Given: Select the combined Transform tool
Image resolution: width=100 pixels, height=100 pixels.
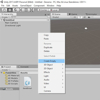Looking at the screenshot, I should click(x=31, y=10).
